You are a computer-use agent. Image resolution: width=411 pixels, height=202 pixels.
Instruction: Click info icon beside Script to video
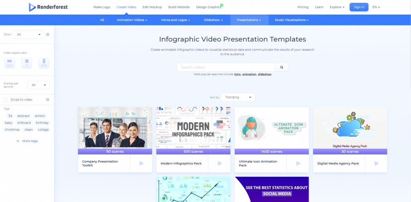click(48, 100)
